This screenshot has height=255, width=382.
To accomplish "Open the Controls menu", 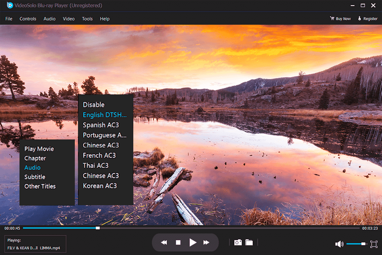I will click(28, 19).
